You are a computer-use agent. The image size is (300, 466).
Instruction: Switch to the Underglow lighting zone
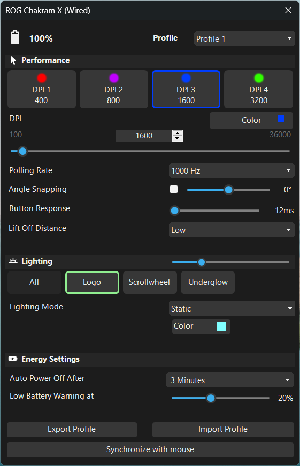(208, 282)
